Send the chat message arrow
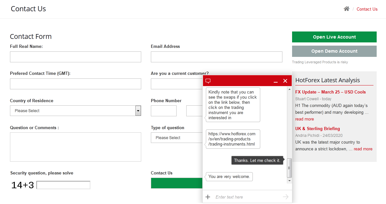Viewport: 386px width, 204px height. (x=285, y=197)
